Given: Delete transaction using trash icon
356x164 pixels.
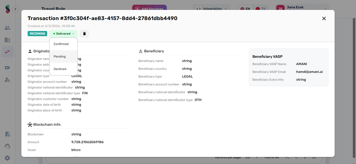Looking at the screenshot, I should pos(84,34).
